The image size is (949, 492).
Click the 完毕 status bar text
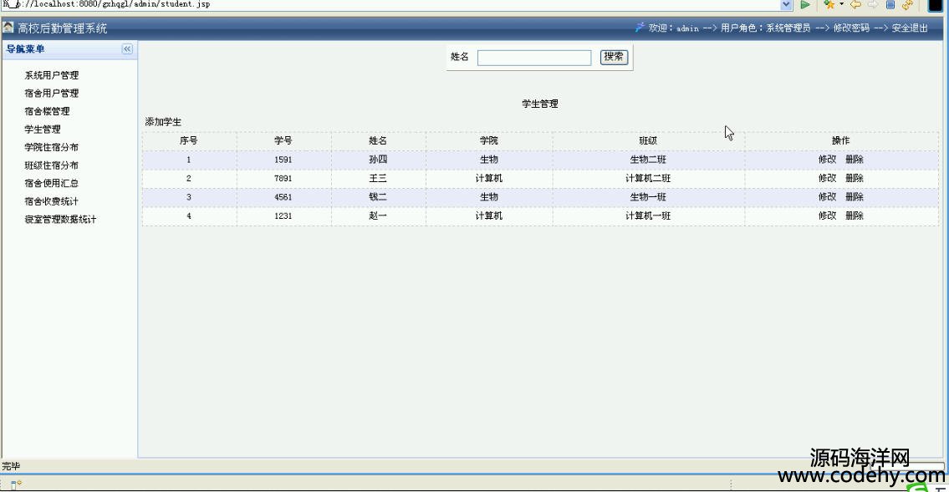11,467
